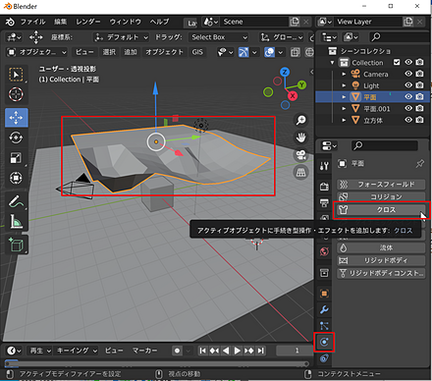Toggle camera view in the viewport

click(301, 155)
